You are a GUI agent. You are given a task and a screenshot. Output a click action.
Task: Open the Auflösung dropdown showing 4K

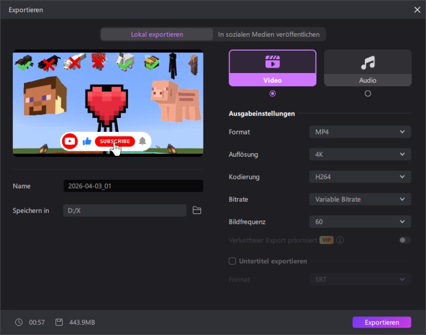pos(360,154)
